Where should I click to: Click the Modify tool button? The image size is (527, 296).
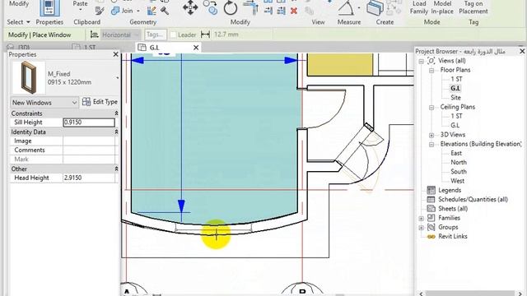point(19,4)
